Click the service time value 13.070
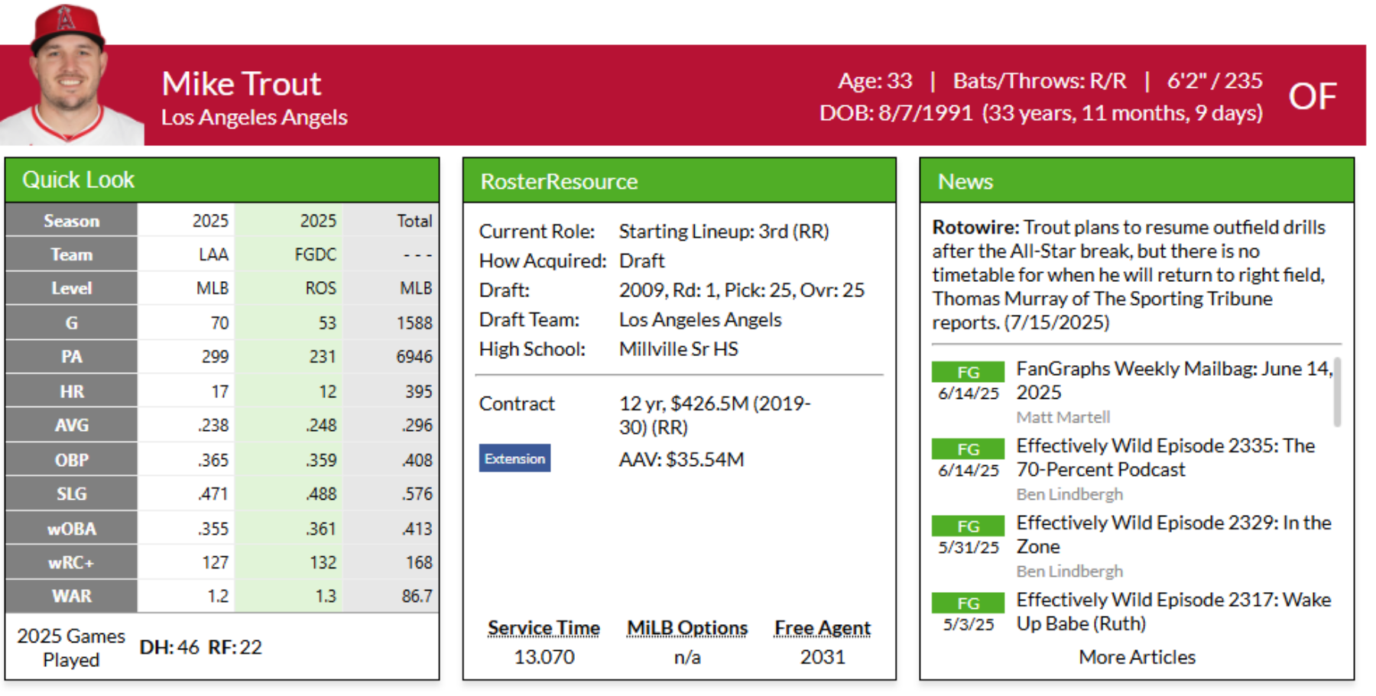Screen dimensions: 1376x696 point(544,657)
